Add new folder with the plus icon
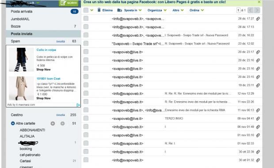274x168 pixels. point(53,123)
